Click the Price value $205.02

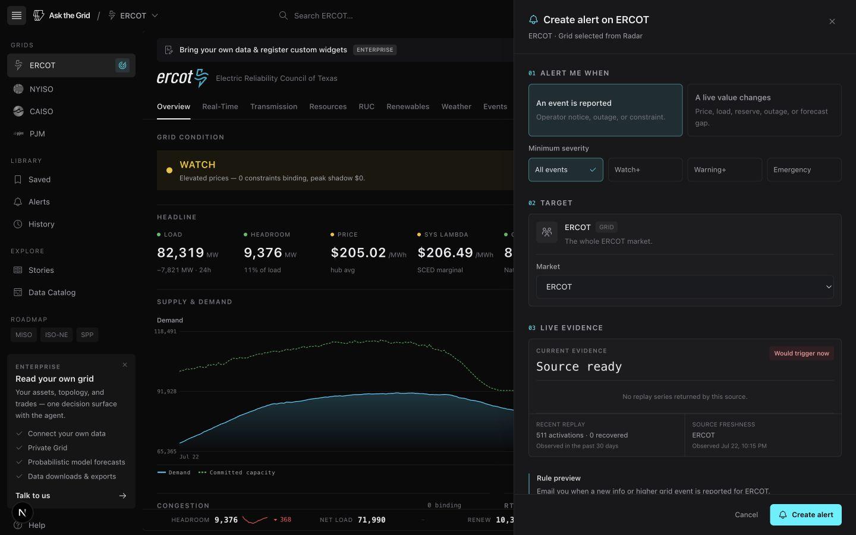click(358, 253)
